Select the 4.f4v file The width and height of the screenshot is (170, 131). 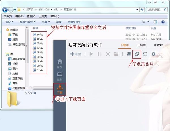38,57
